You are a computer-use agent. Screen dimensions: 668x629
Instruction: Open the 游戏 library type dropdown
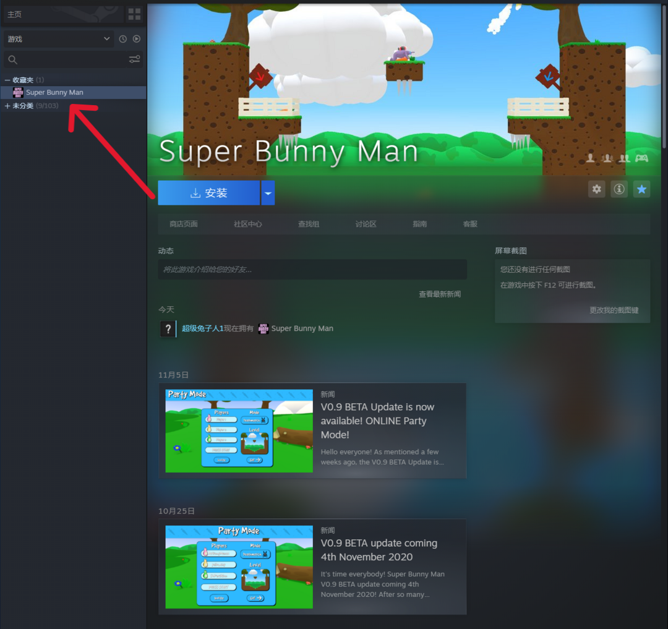click(x=59, y=39)
